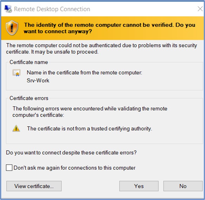Click the "Remote Desktop Connection" window title text
The width and height of the screenshot is (205, 200).
click(52, 9)
